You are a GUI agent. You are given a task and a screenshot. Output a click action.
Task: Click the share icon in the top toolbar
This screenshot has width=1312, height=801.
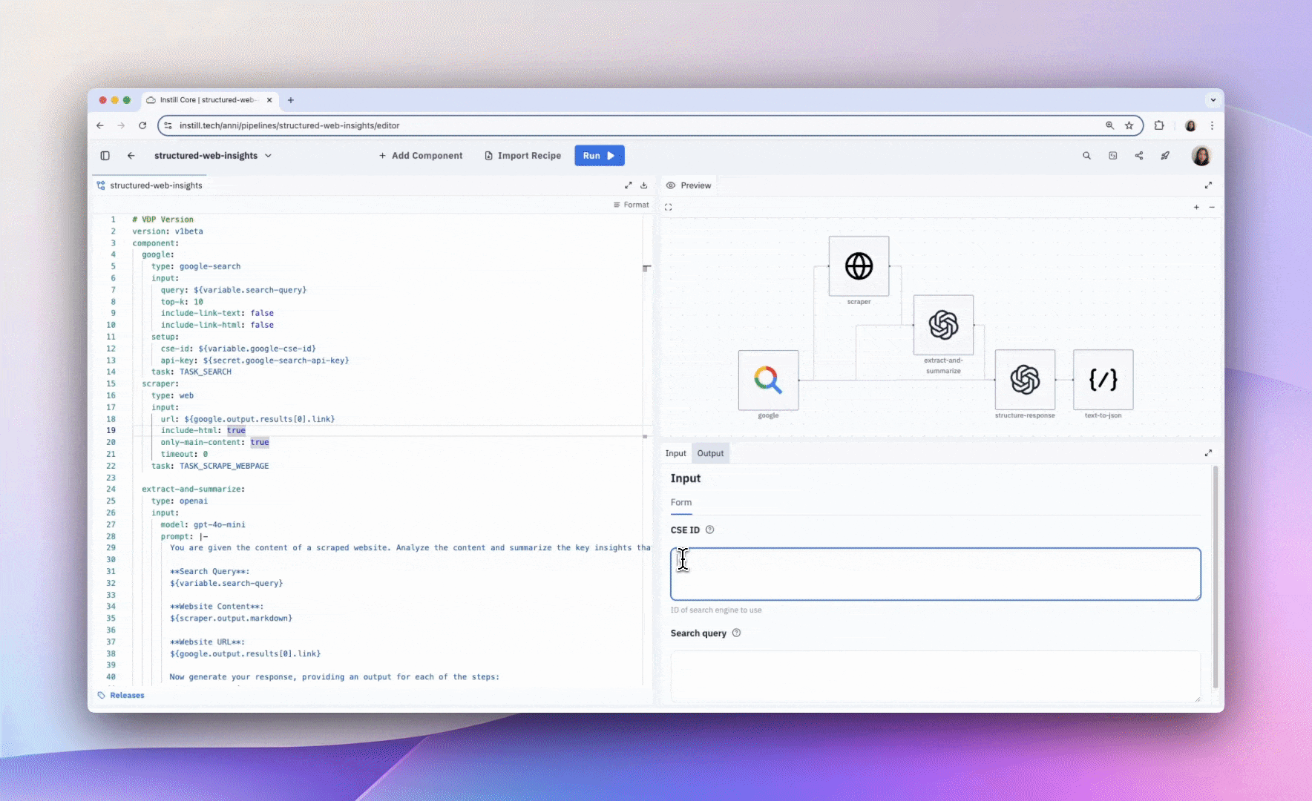(1138, 156)
